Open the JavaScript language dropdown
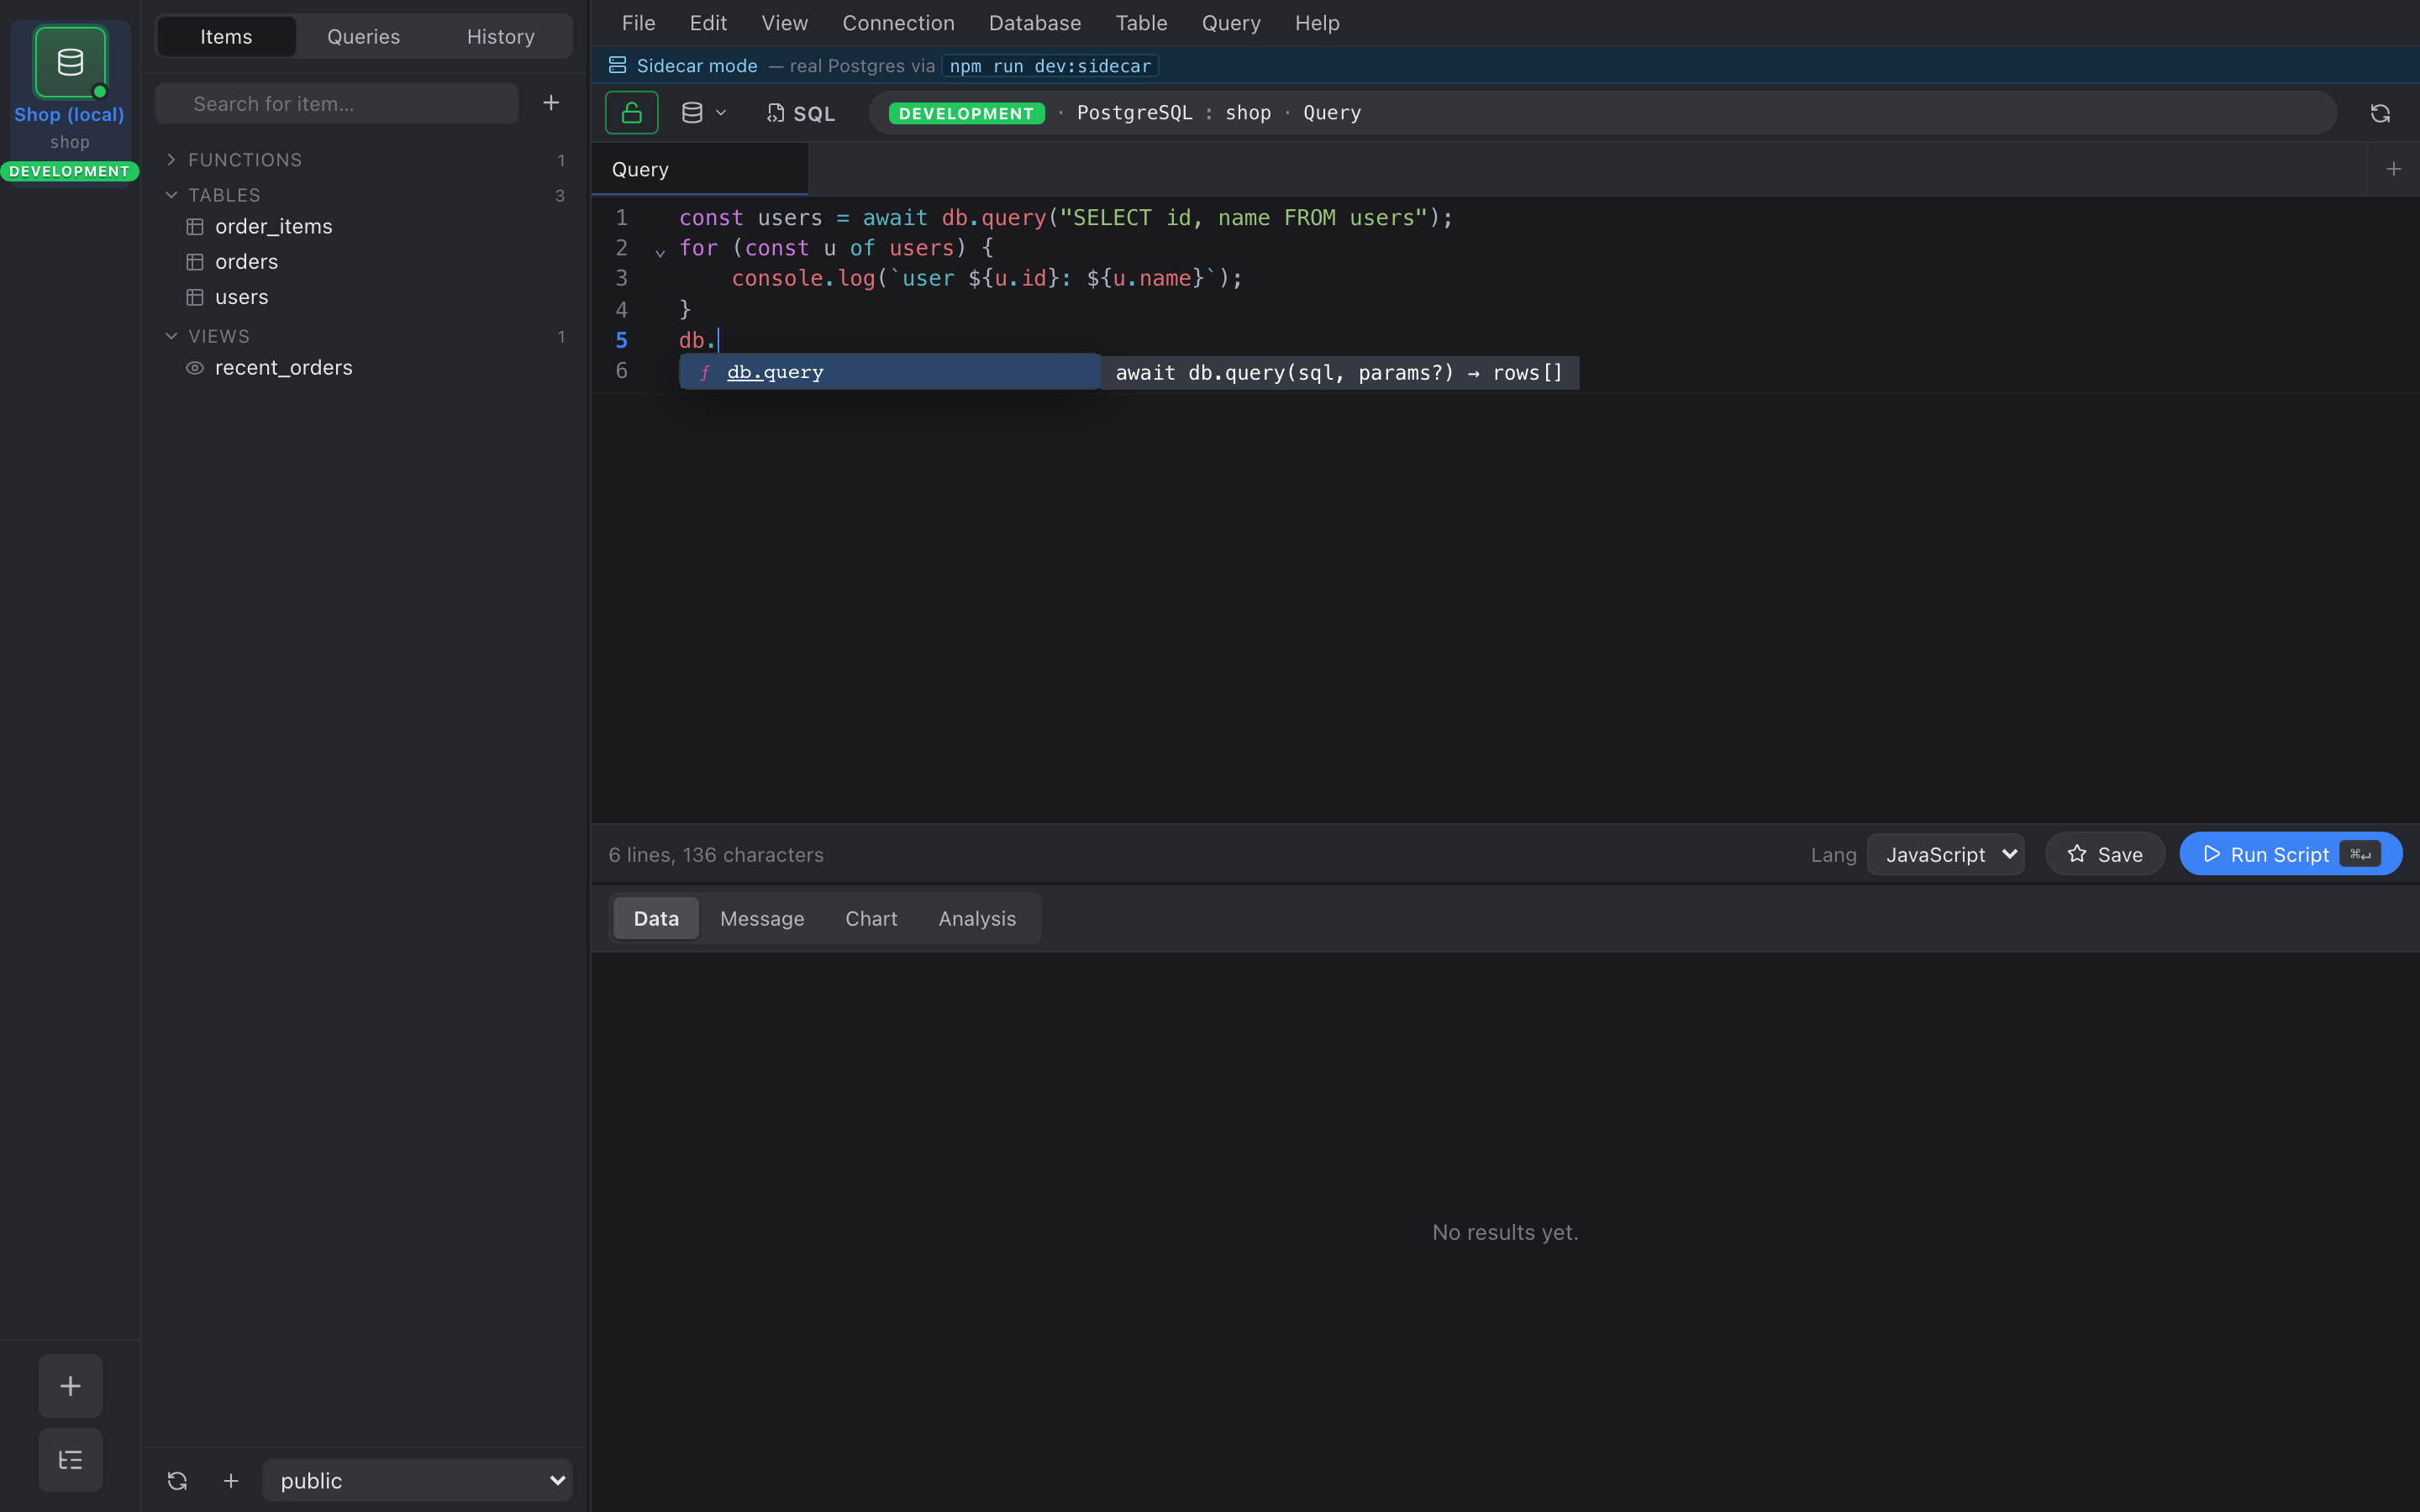Viewport: 2420px width, 1512px height. (1945, 854)
